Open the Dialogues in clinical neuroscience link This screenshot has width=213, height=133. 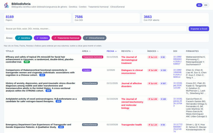pyautogui.click(x=132, y=72)
